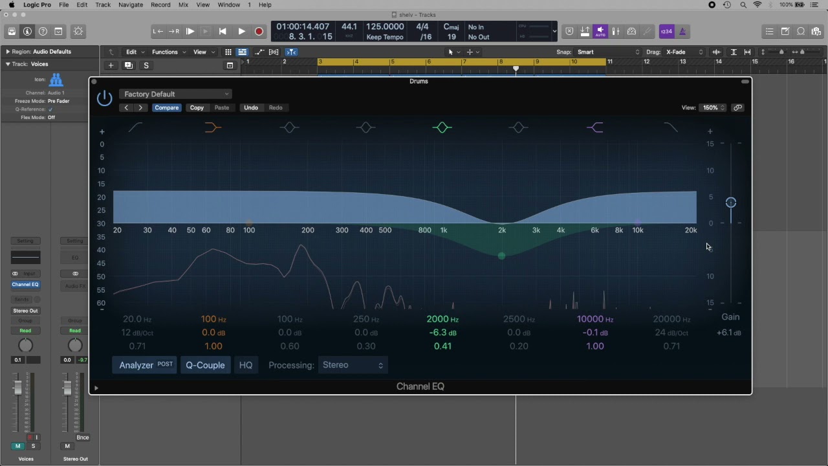Collapse the Track Voices section
Viewport: 828px width, 466px height.
tap(8, 64)
